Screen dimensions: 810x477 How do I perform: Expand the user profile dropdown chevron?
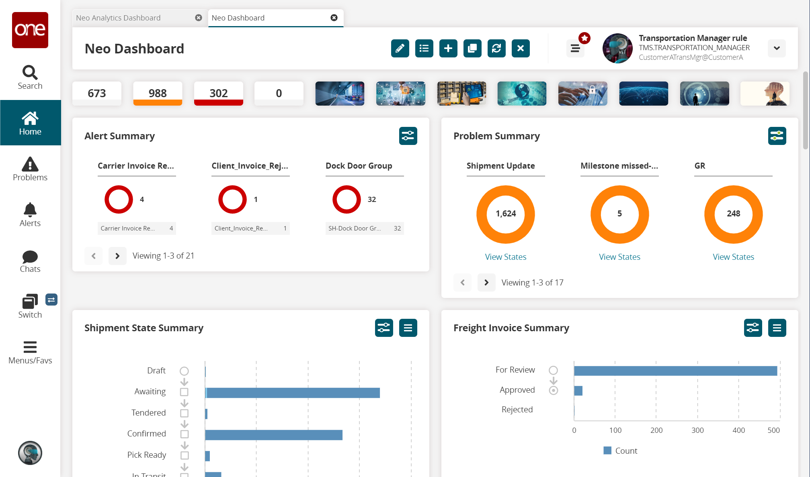(x=777, y=48)
